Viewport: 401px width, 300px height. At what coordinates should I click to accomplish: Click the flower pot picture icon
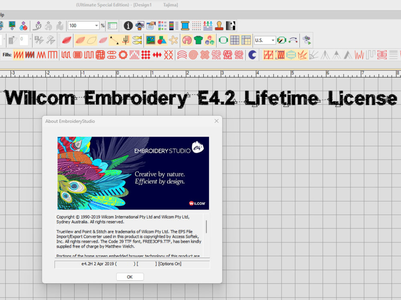[x=140, y=26]
